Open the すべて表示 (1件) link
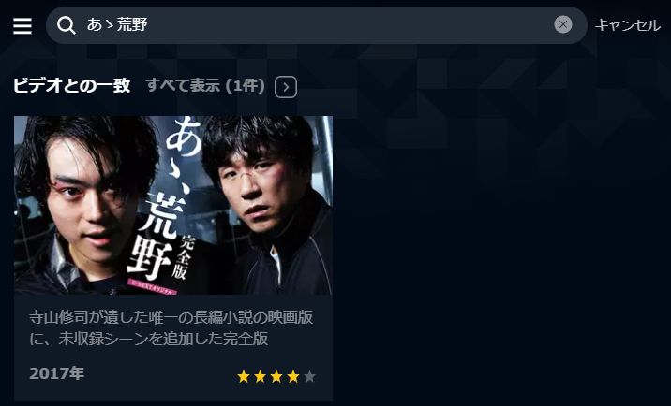Screen dimensions: 671x406 205,86
